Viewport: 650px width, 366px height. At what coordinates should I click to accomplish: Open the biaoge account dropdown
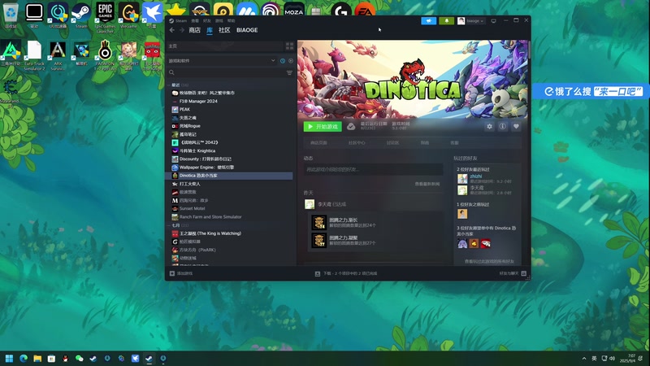click(471, 21)
